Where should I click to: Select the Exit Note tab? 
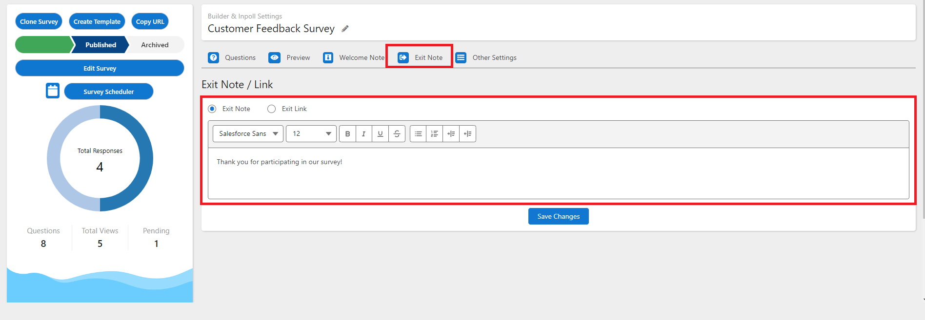pos(420,57)
